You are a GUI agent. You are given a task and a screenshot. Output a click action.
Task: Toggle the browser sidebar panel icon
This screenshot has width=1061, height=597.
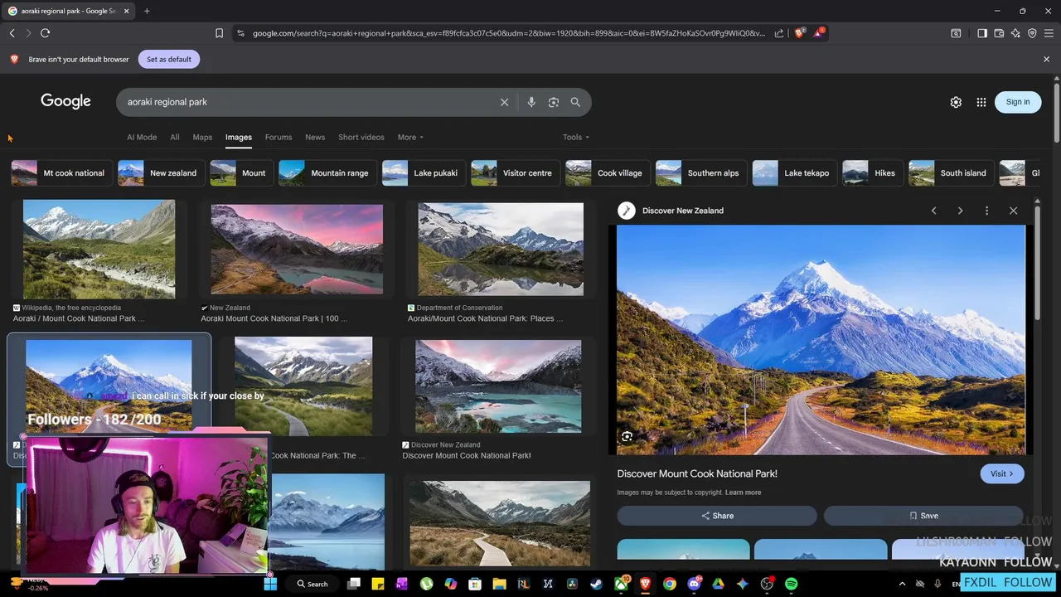[981, 33]
